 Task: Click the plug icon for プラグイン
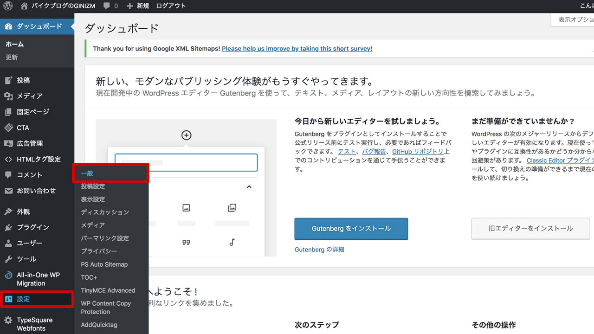pos(8,227)
